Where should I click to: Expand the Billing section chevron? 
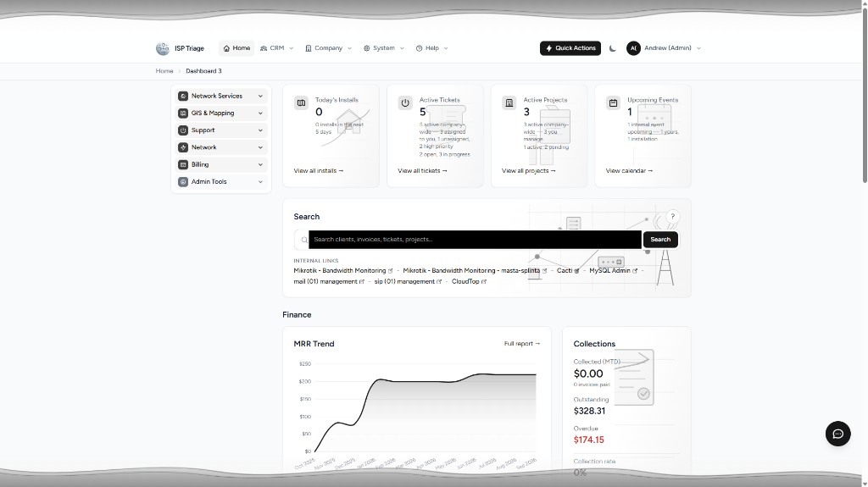click(x=260, y=164)
